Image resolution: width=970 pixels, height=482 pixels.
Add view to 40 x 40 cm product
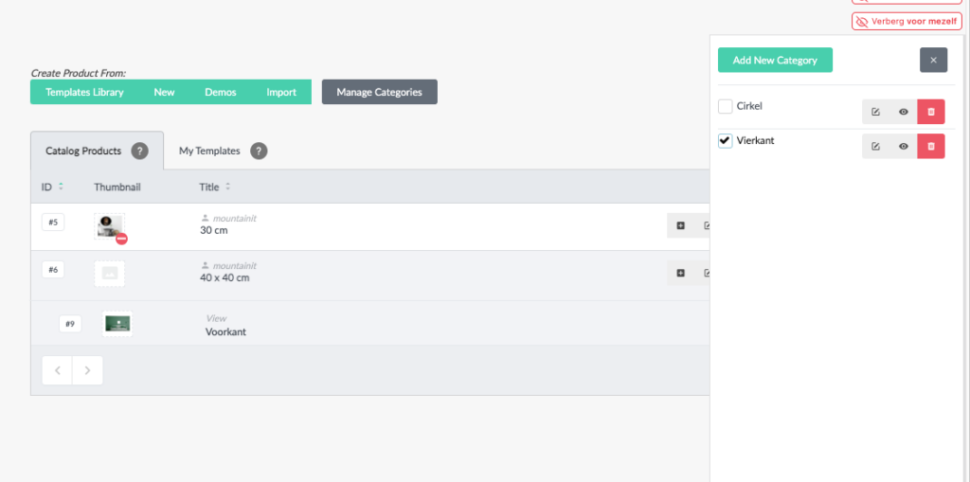point(680,273)
